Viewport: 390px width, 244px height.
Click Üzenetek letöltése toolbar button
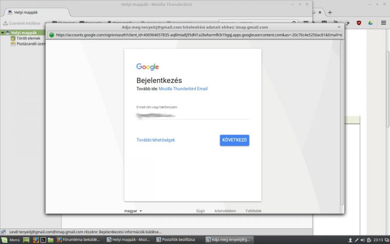click(21, 23)
